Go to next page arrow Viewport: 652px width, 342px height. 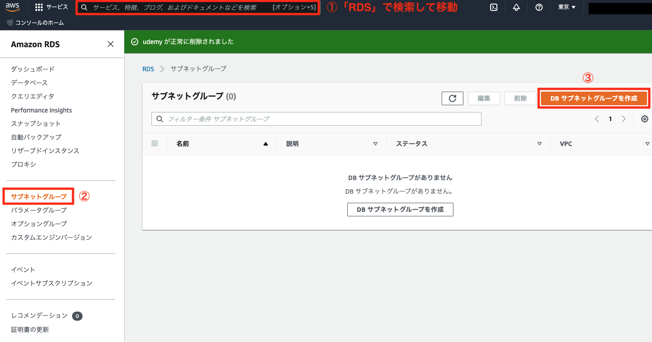coord(624,119)
